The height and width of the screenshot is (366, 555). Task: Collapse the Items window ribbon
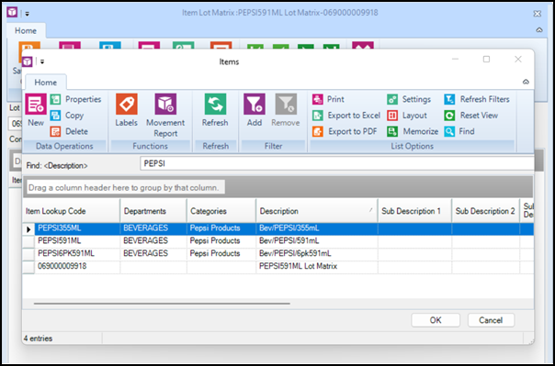(x=526, y=82)
